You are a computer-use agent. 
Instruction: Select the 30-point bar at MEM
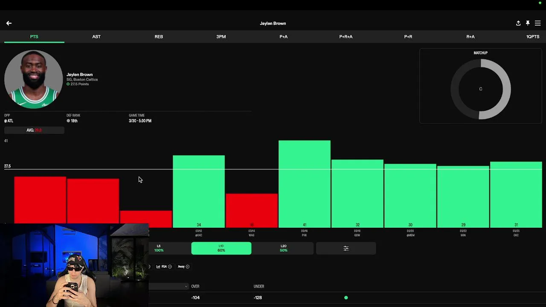(410, 196)
